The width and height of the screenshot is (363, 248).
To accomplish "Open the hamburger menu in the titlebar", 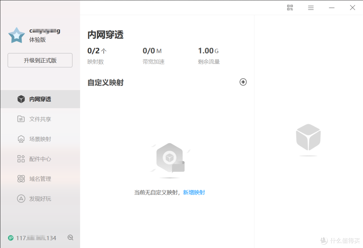I will point(311,7).
